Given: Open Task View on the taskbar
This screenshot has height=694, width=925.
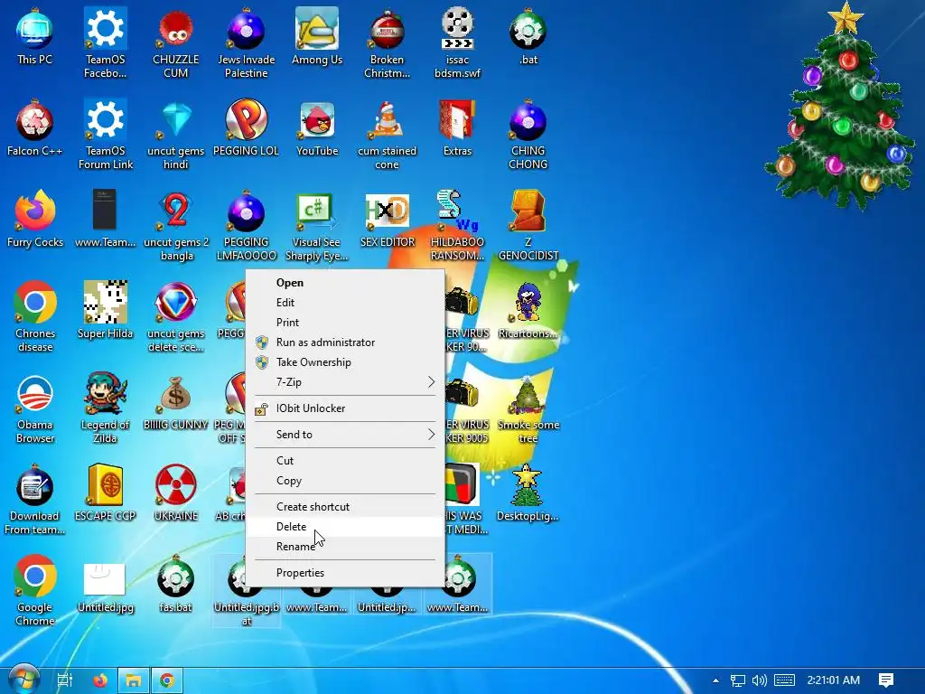Looking at the screenshot, I should (x=64, y=680).
